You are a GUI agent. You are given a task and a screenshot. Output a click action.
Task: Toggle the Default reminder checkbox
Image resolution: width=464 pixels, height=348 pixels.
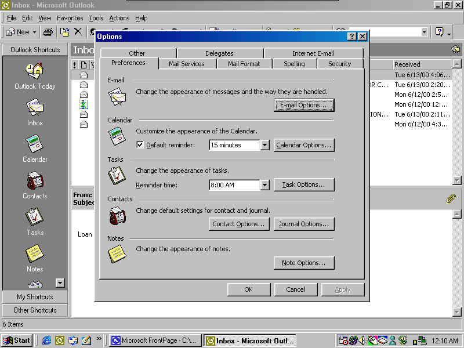(140, 145)
